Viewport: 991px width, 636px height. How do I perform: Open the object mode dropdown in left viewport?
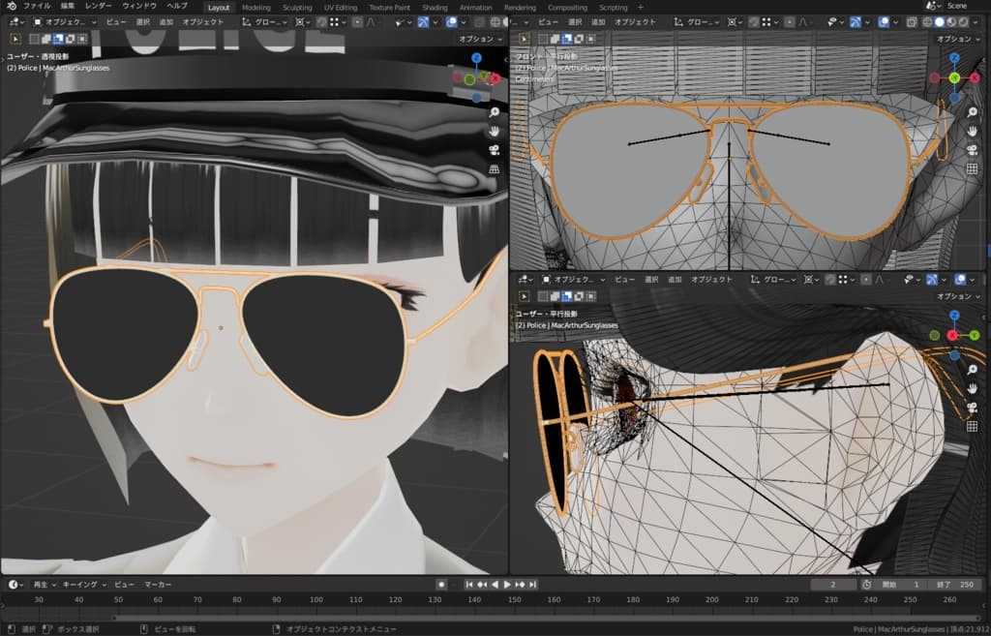click(x=64, y=21)
